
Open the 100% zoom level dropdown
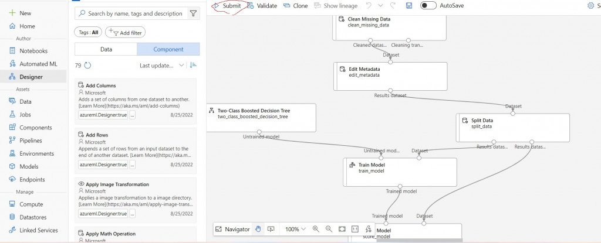[295, 229]
